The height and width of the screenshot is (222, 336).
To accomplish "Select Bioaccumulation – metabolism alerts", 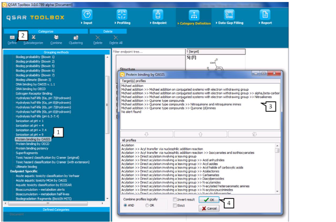I will [40, 190].
